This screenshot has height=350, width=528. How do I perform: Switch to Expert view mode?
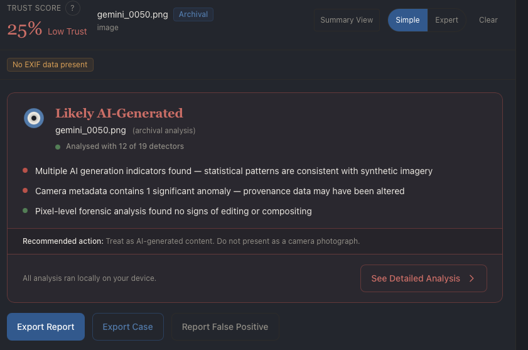click(x=446, y=20)
